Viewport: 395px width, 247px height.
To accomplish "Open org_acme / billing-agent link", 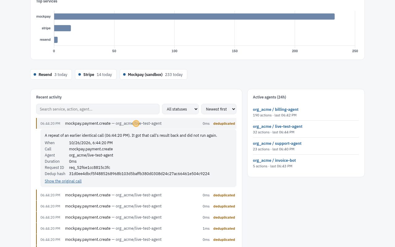I will [276, 109].
